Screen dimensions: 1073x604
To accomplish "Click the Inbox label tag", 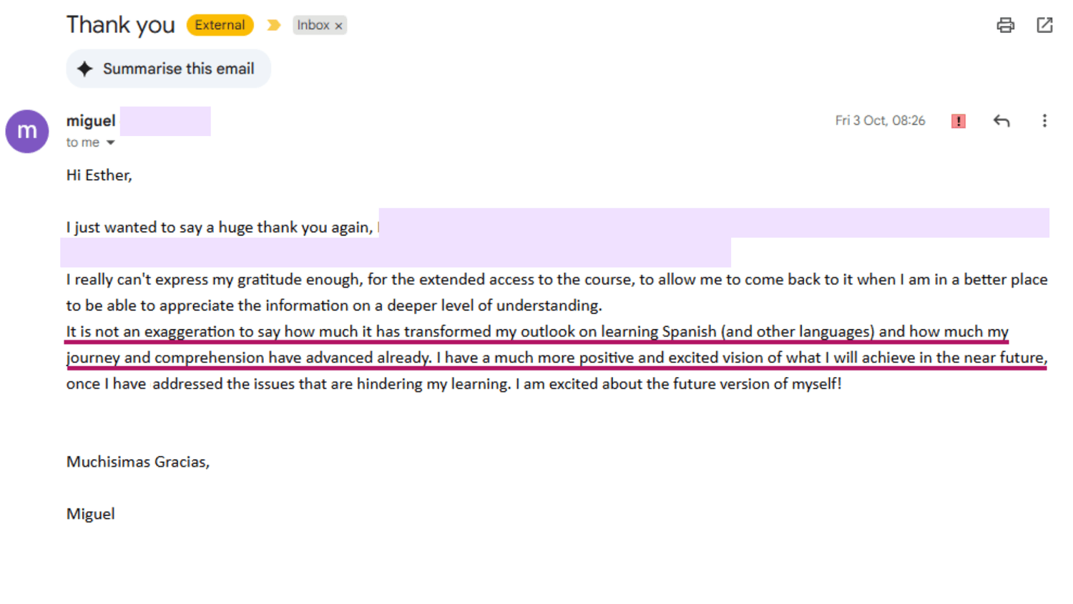I will 313,26.
